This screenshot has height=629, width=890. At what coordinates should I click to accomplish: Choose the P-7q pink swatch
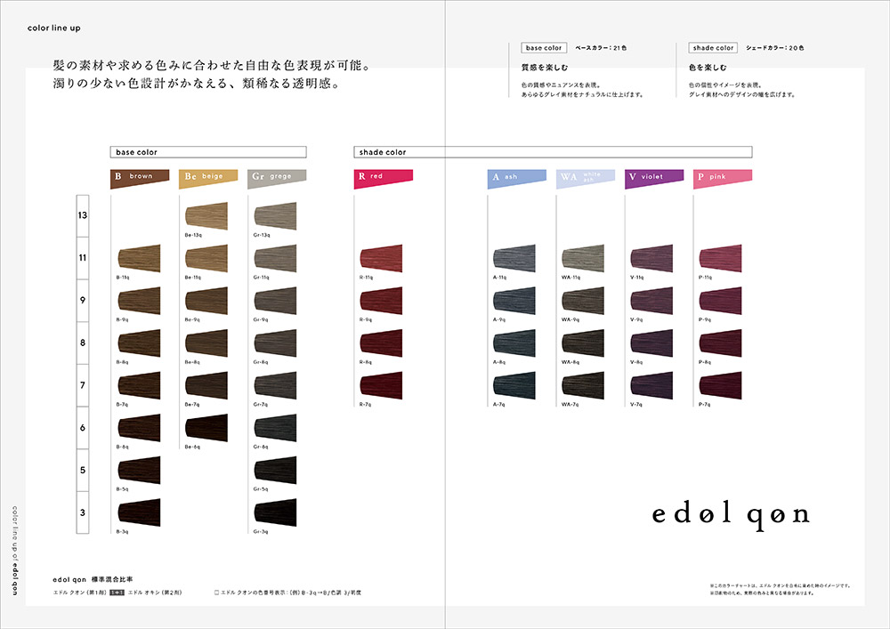(x=720, y=386)
